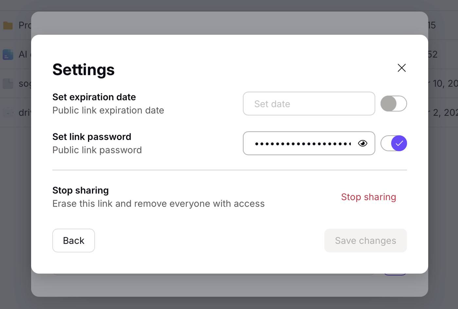Click the Public link expiration date description
This screenshot has width=458, height=309.
[108, 111]
